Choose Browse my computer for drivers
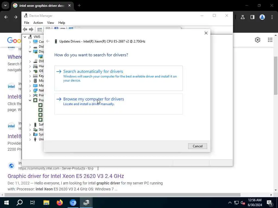The image size is (278, 208). [x=118, y=104]
